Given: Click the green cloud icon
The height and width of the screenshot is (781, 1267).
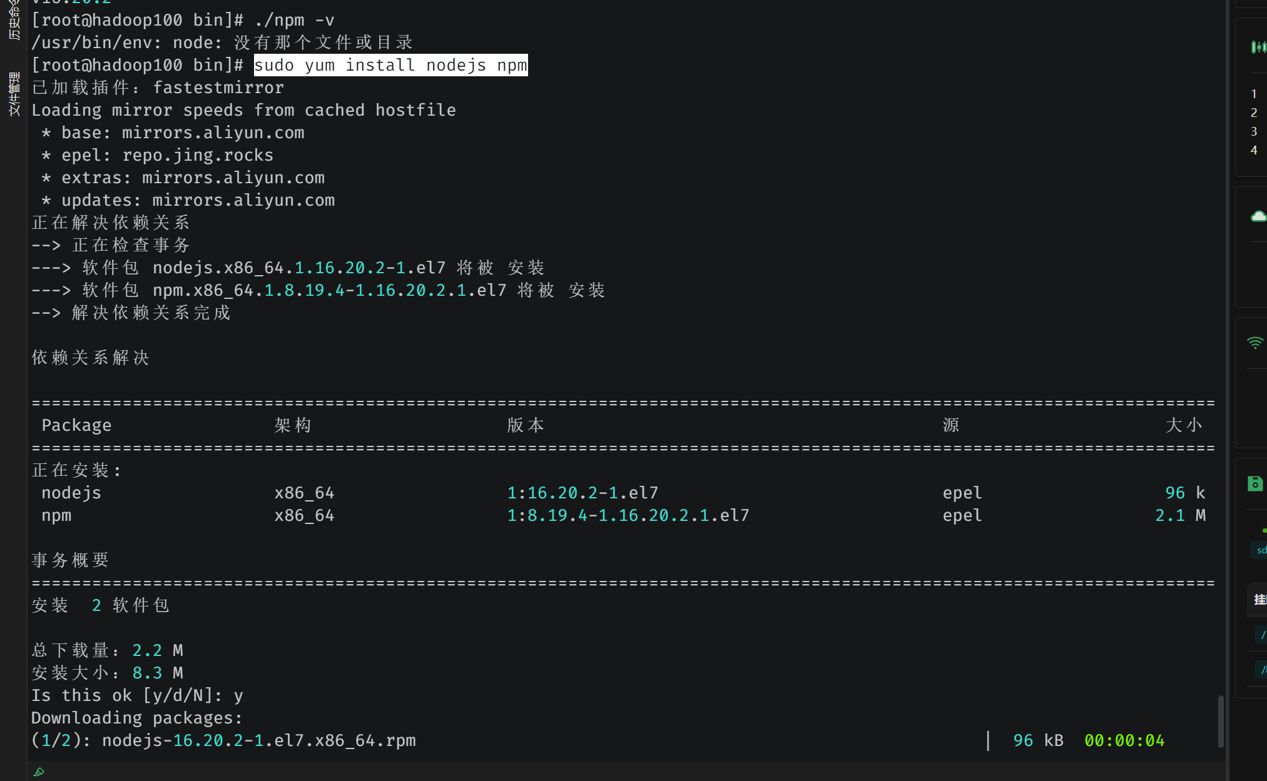Looking at the screenshot, I should tap(1258, 216).
